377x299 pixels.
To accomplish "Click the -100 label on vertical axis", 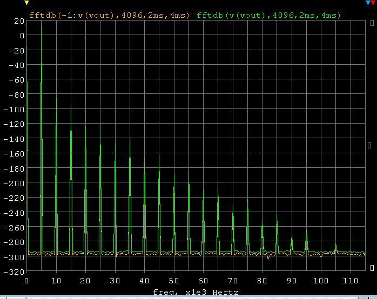I will (14, 110).
